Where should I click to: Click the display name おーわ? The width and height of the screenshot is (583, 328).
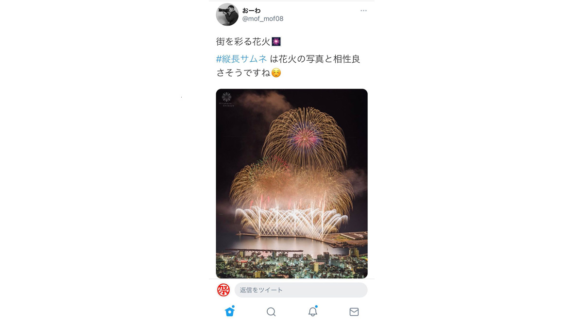coord(252,10)
